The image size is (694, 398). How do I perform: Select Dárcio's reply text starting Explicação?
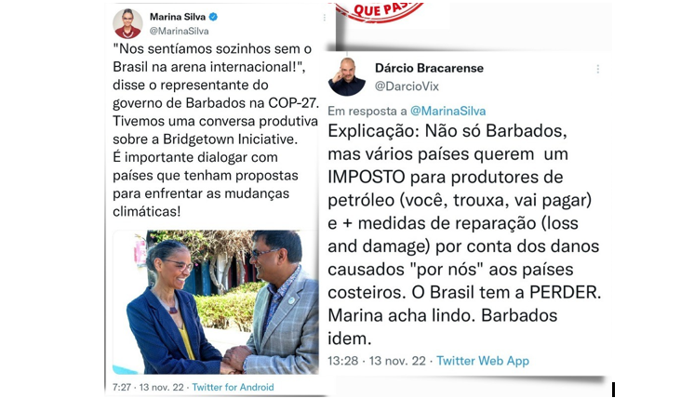coord(464,234)
